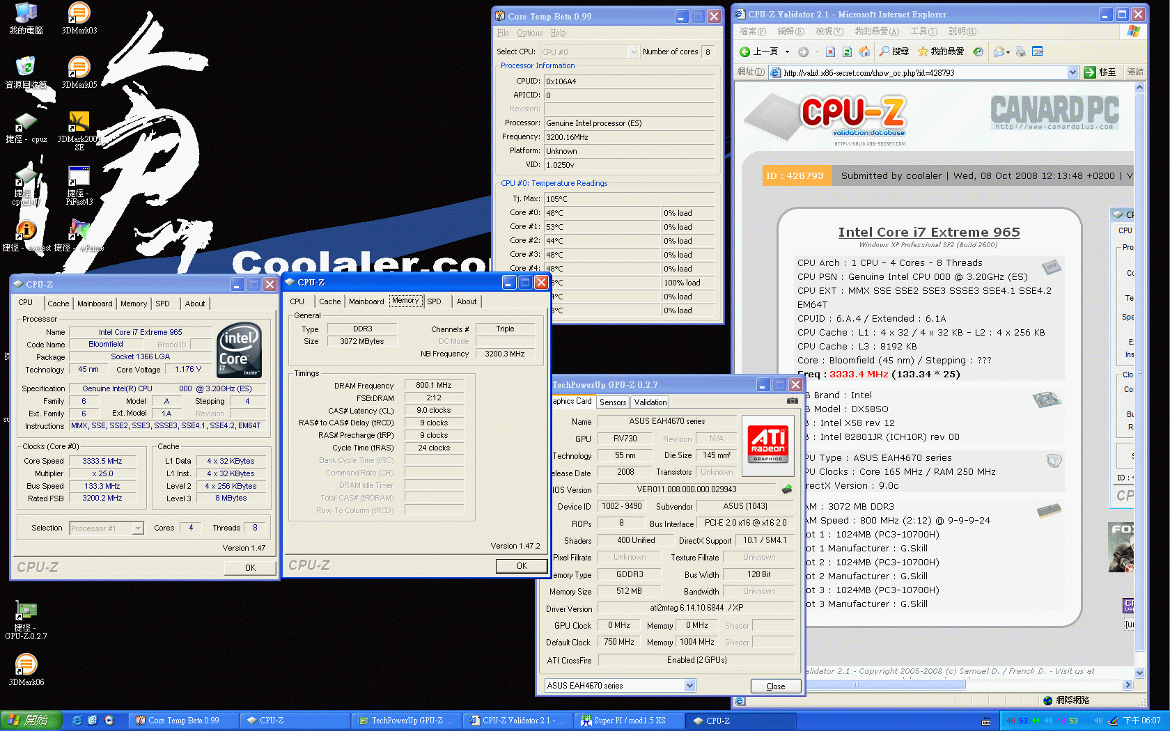Expand the Select CPU dropdown in Core Temp
This screenshot has width=1170, height=731.
point(633,52)
